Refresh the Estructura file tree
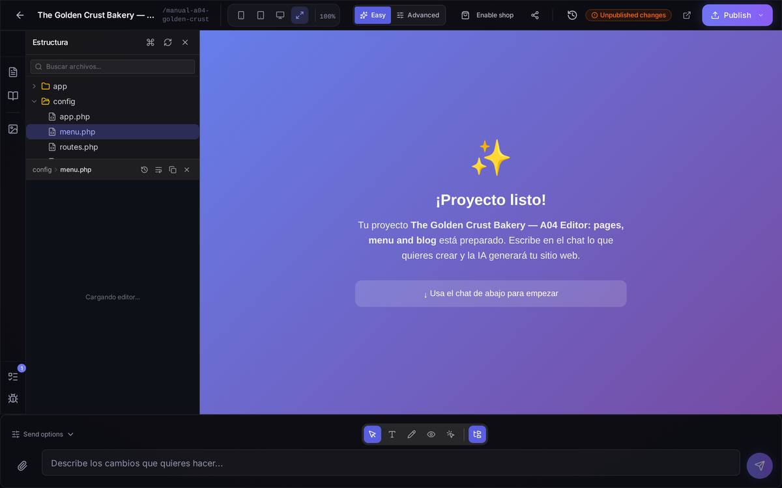The image size is (782, 488). tap(167, 42)
